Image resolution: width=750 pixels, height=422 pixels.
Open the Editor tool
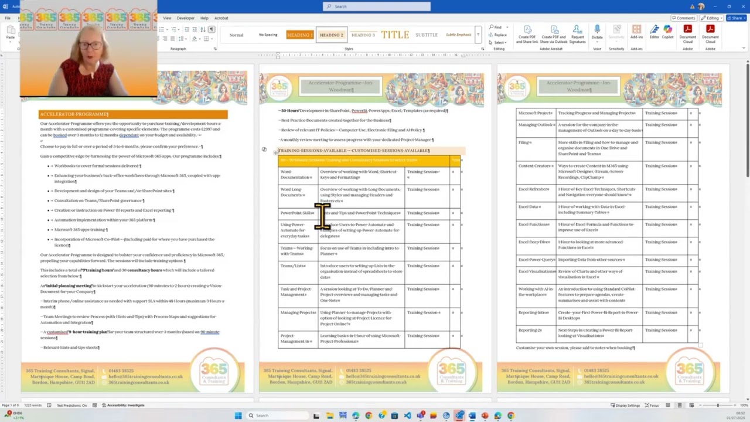tap(654, 32)
